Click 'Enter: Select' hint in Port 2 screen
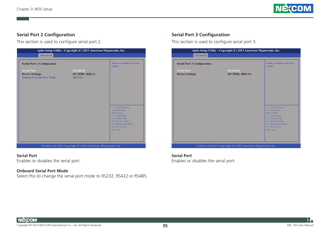This screenshot has height=232, width=330. click(117, 113)
